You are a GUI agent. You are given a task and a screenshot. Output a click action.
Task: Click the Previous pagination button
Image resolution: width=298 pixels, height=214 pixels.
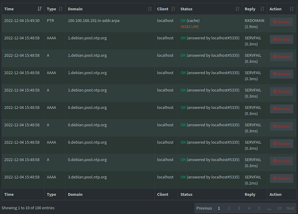click(x=204, y=208)
